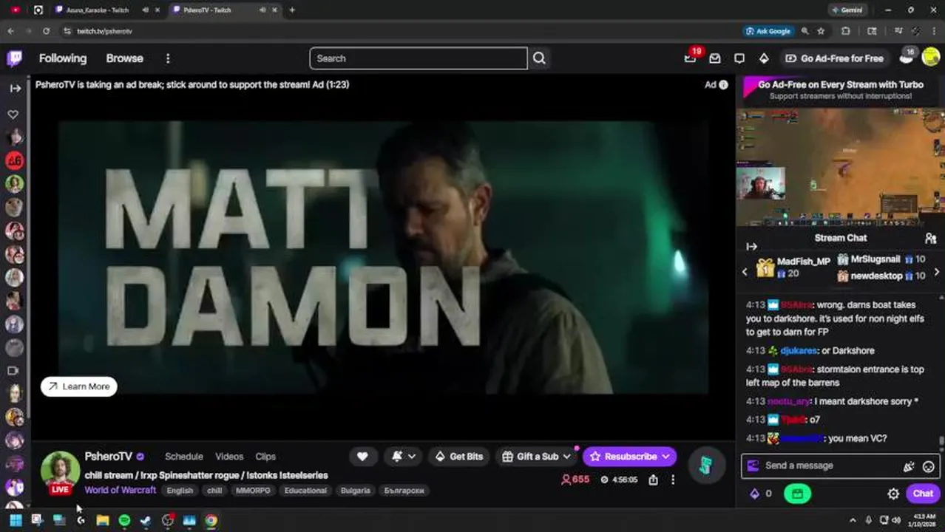Open the Gemini button in Chrome
This screenshot has height=532, width=945.
point(847,10)
